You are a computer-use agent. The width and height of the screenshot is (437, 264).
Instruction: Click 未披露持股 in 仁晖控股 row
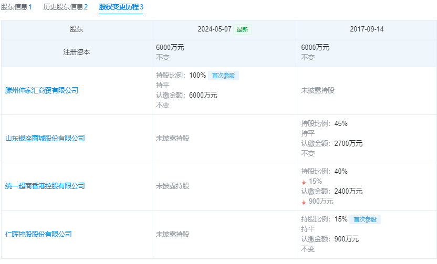(x=172, y=234)
